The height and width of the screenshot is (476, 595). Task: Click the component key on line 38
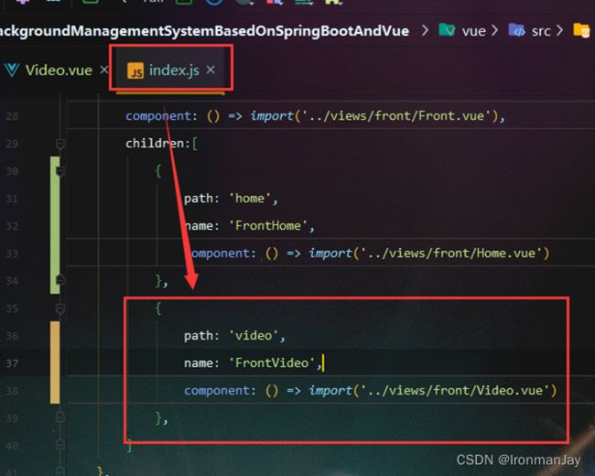217,391
